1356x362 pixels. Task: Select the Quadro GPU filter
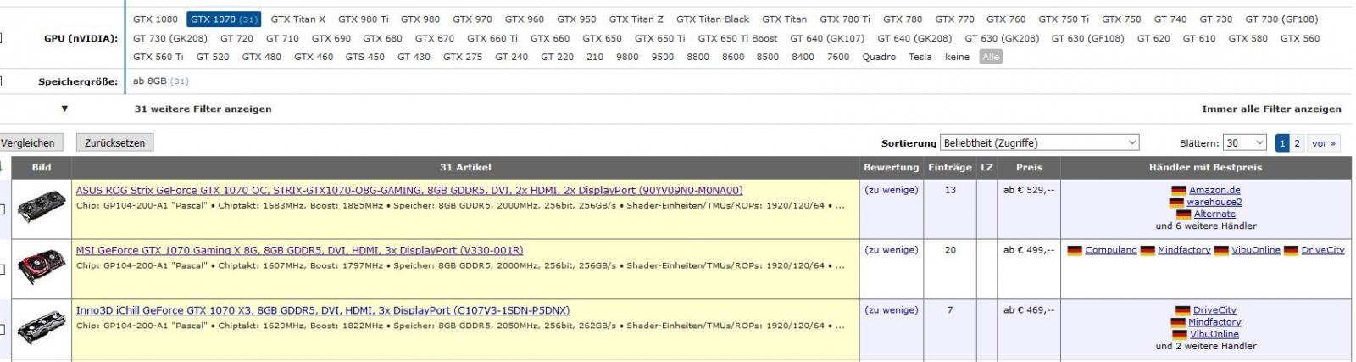879,57
